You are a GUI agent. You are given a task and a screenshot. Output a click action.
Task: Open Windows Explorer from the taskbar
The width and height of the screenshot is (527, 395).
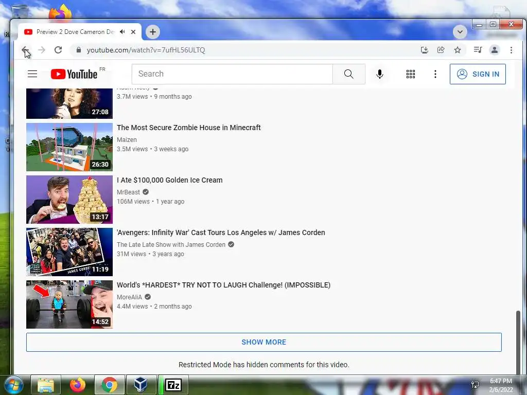pos(46,385)
